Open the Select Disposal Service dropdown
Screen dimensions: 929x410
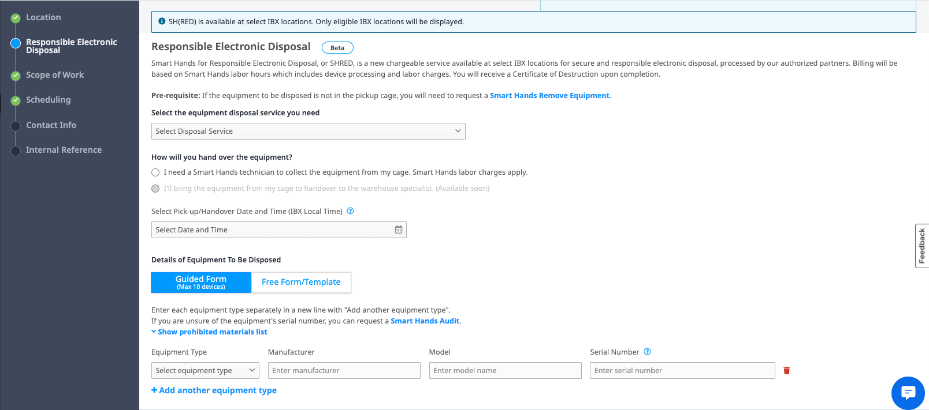click(x=309, y=131)
